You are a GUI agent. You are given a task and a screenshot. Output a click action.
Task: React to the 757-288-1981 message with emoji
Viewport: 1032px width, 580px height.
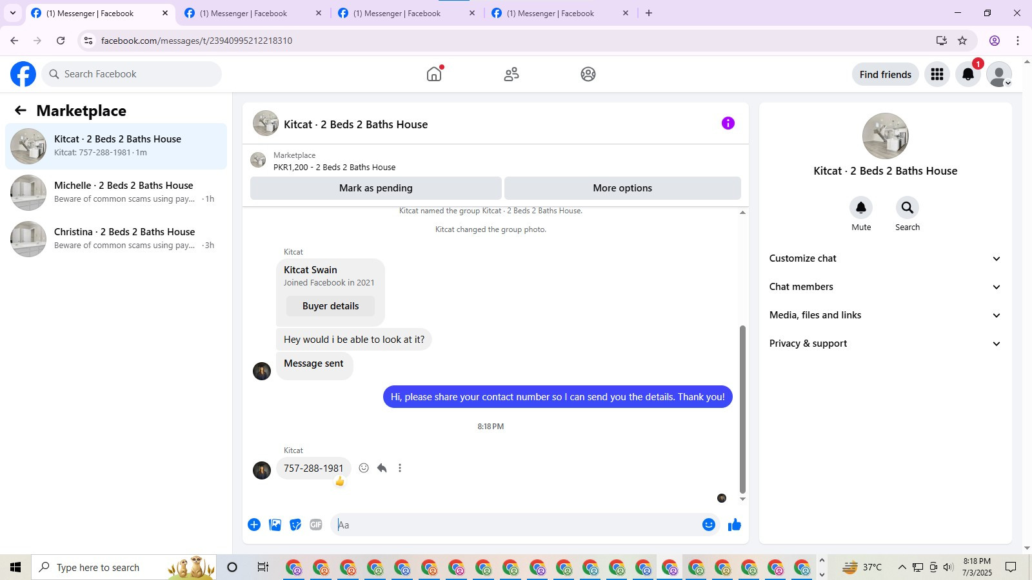pyautogui.click(x=364, y=468)
